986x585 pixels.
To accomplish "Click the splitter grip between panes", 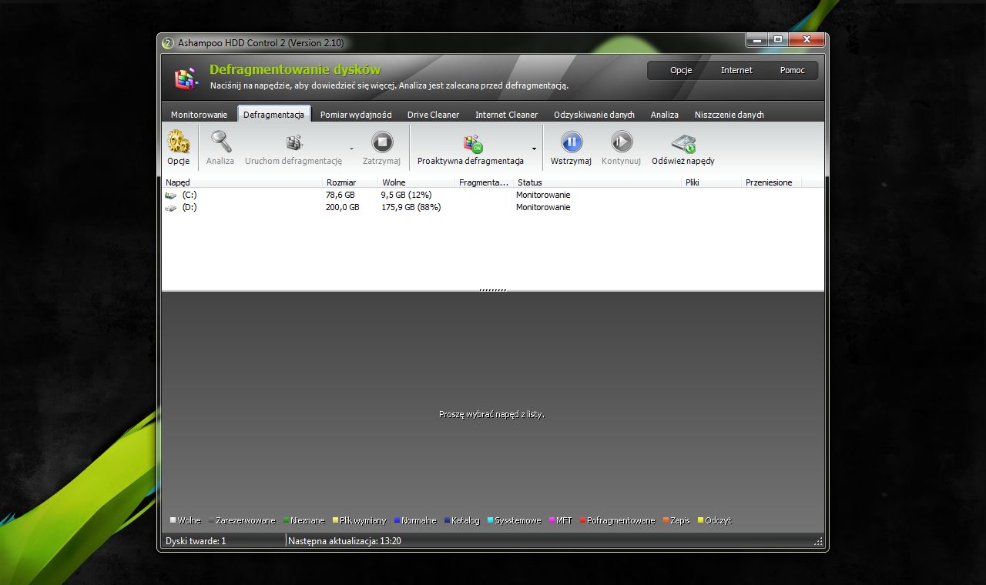I will (x=493, y=290).
